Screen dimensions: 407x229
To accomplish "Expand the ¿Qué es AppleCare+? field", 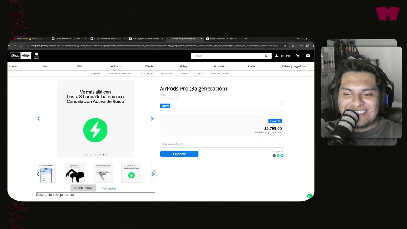I will click(x=222, y=144).
